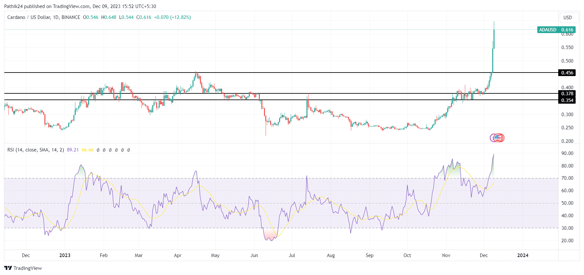The image size is (584, 275).
Task: Click the low price value L0.544
Action: click(x=126, y=17)
